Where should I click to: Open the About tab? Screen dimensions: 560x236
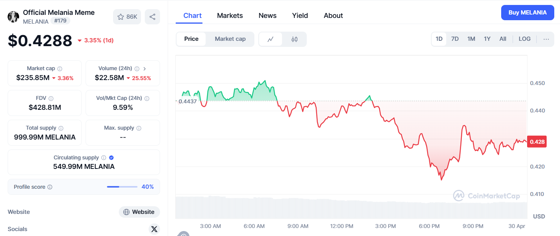tap(333, 16)
